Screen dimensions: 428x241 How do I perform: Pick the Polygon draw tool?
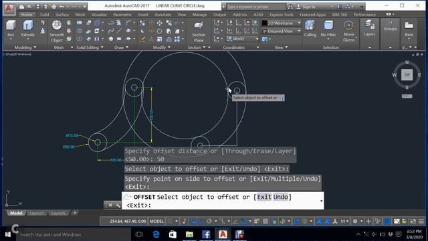click(x=111, y=39)
